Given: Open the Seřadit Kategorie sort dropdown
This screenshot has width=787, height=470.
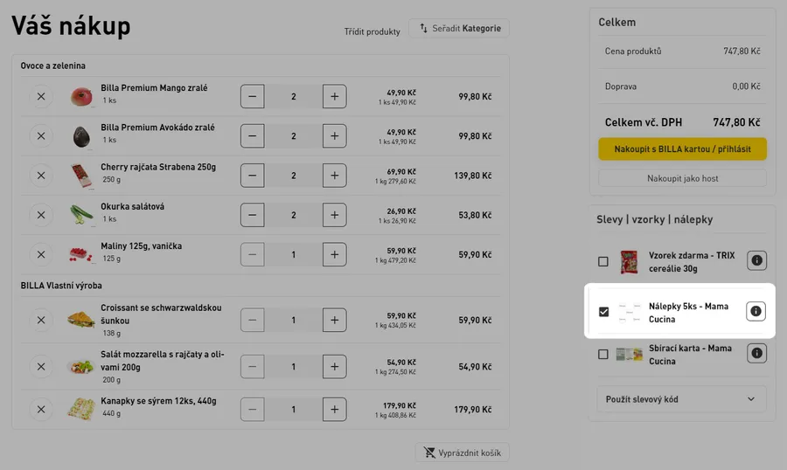Looking at the screenshot, I should tap(459, 29).
